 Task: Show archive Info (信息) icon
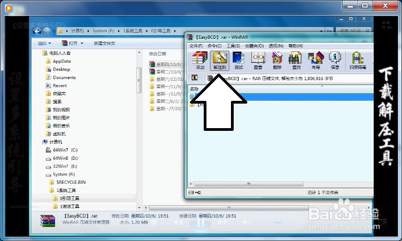click(335, 61)
